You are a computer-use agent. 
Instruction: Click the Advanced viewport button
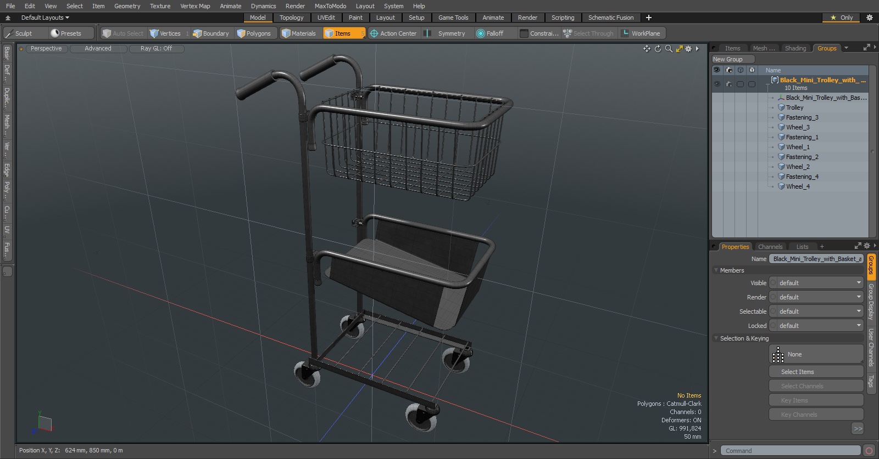tap(98, 48)
